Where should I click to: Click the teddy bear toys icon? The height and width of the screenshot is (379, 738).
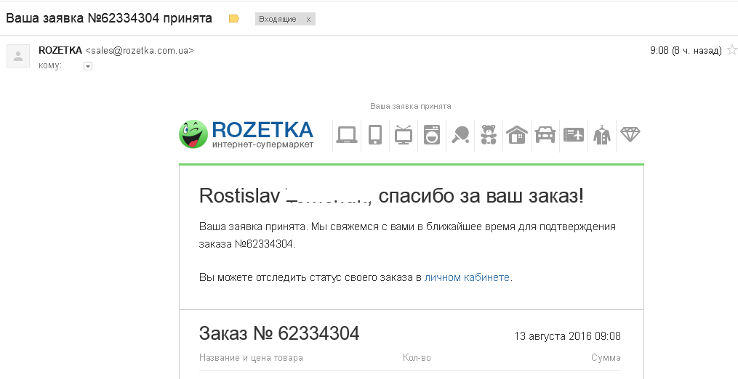click(489, 135)
